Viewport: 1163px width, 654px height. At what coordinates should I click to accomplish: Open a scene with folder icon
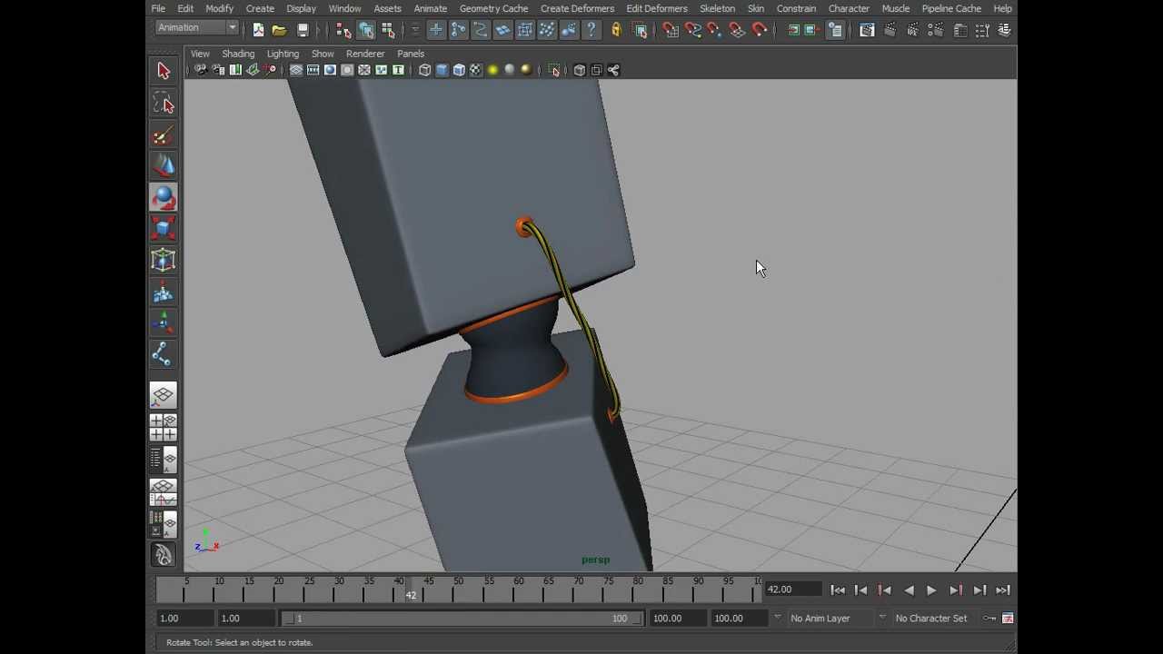point(280,30)
